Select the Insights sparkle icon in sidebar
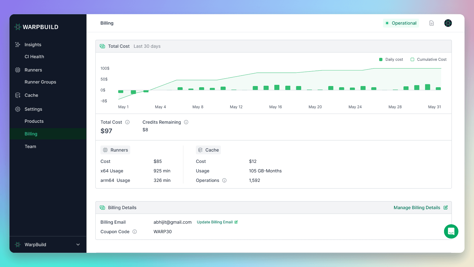This screenshot has width=474, height=267. [x=18, y=44]
